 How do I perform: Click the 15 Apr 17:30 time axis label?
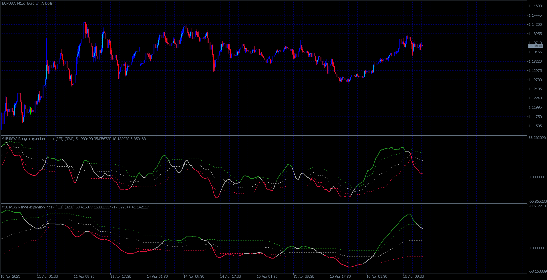coord(340,277)
